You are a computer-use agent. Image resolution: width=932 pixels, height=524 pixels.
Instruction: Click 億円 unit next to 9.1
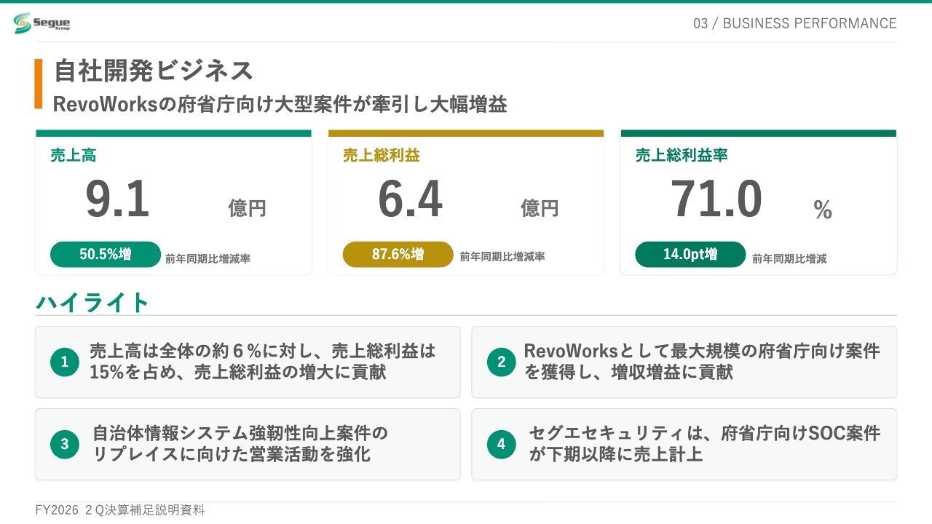tap(248, 208)
